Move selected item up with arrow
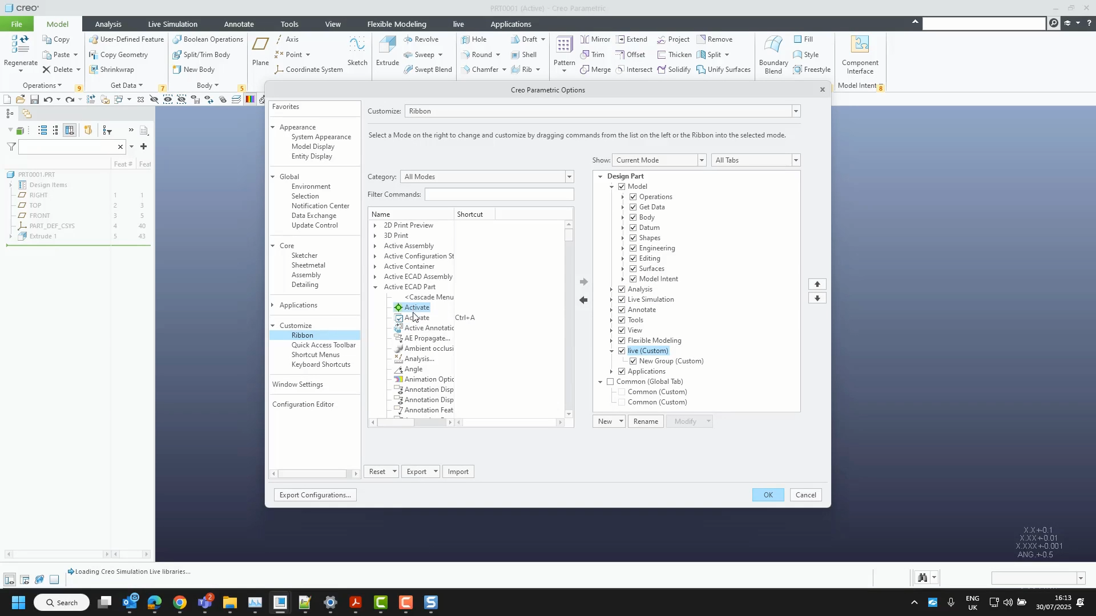Image resolution: width=1096 pixels, height=616 pixels. point(817,284)
